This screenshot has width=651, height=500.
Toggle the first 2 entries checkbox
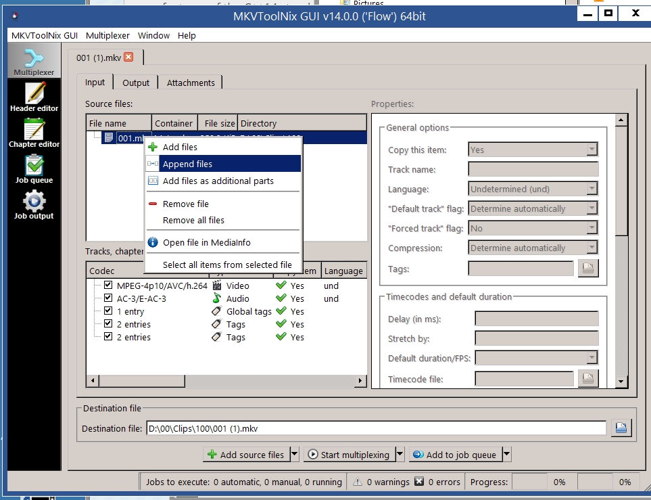point(108,324)
